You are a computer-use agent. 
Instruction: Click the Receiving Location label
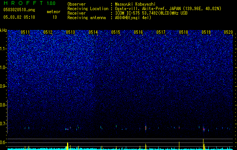tap(88, 9)
